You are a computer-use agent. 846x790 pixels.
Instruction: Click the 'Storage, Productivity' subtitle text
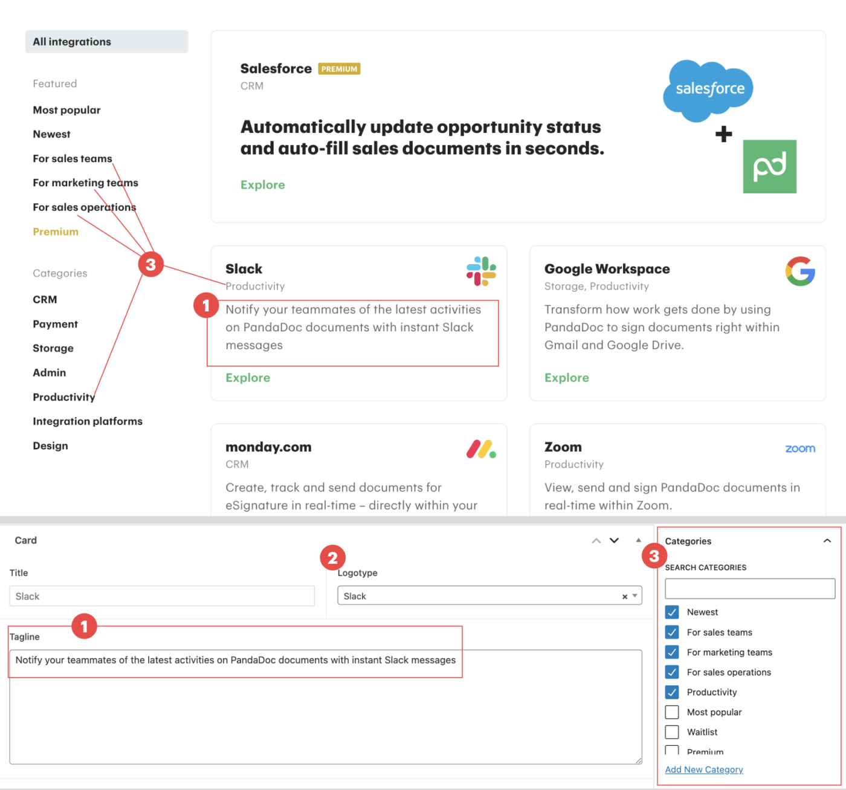click(596, 287)
